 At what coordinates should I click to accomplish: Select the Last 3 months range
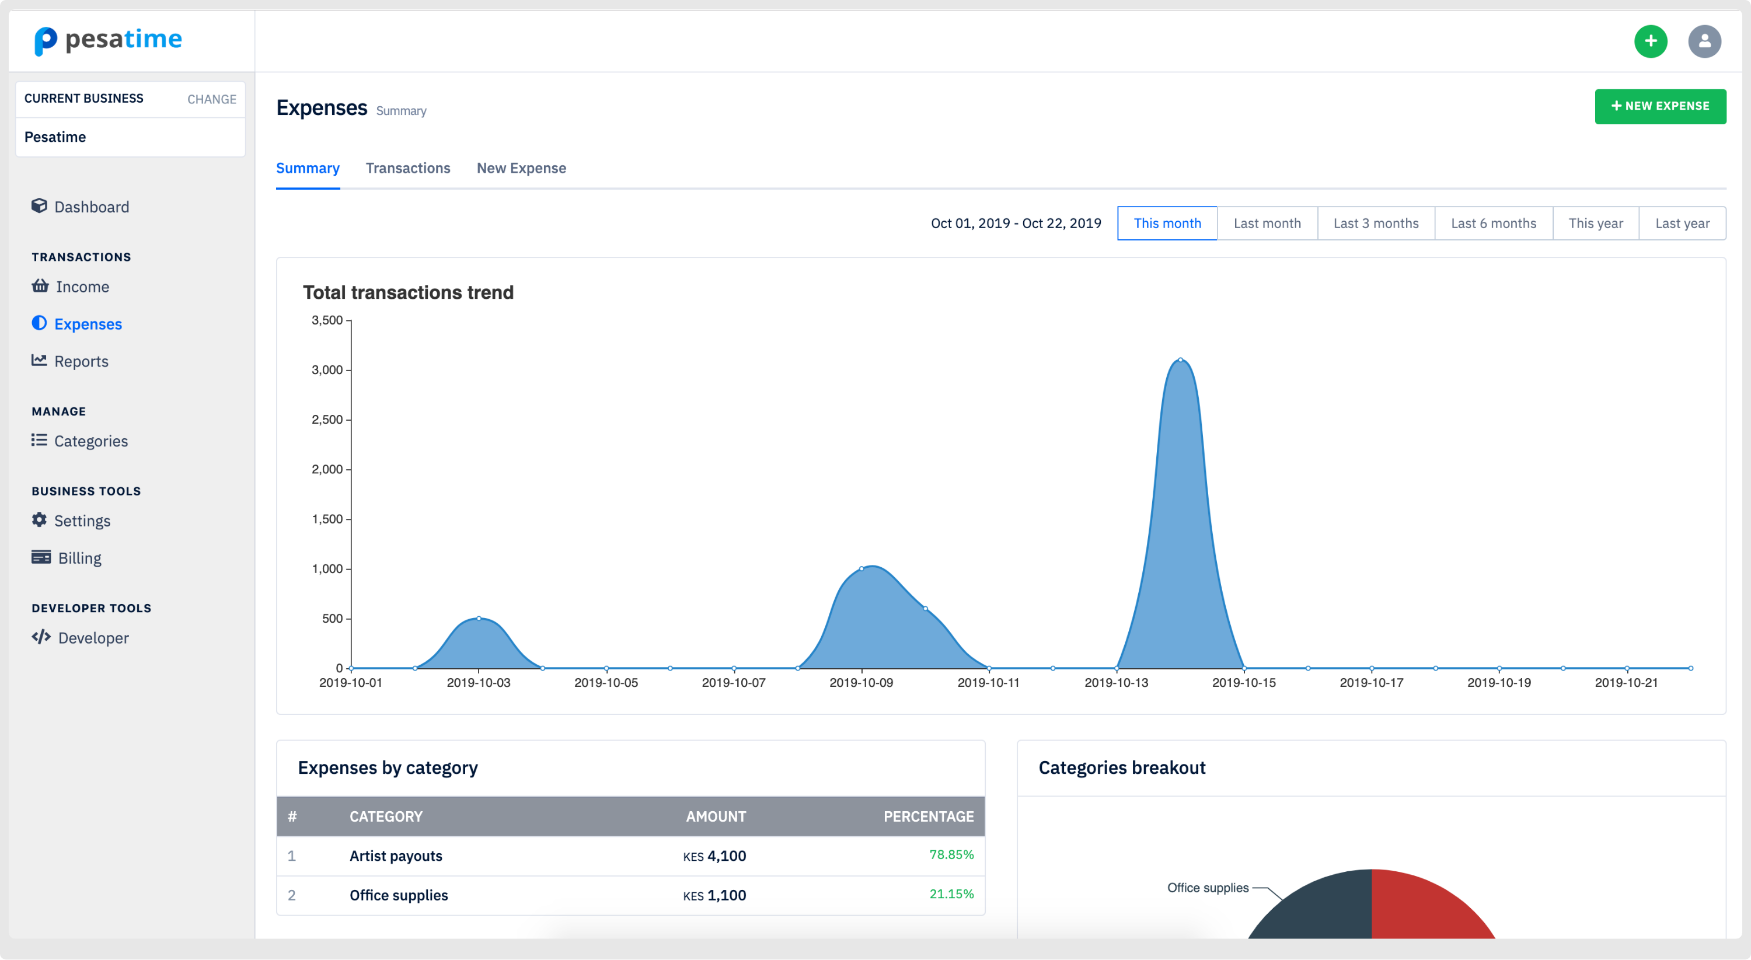pyautogui.click(x=1375, y=224)
